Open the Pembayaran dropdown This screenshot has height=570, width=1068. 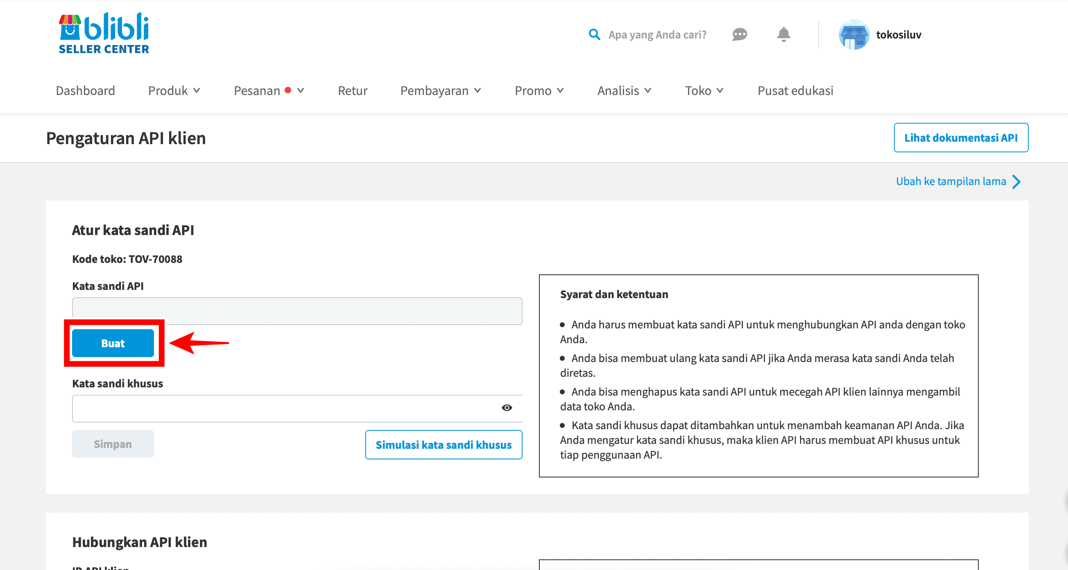tap(440, 90)
